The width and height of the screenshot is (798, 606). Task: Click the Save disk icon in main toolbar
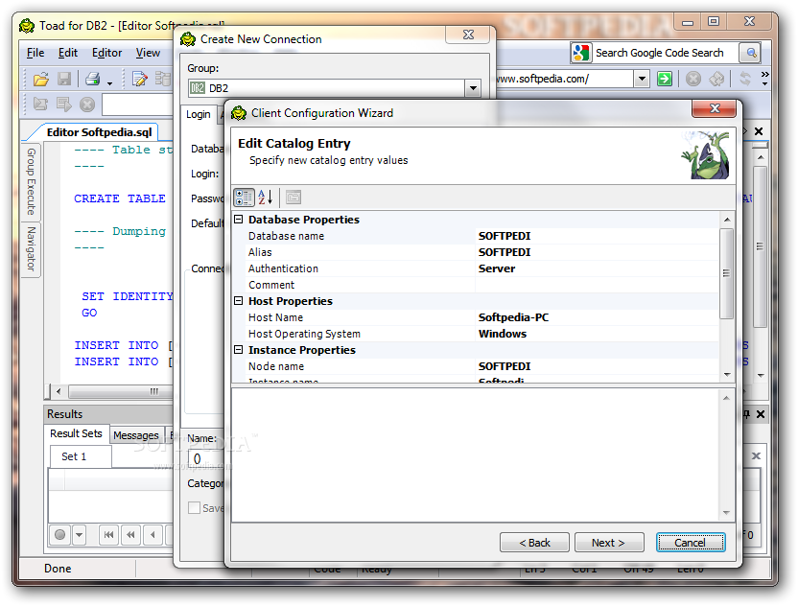tap(64, 79)
